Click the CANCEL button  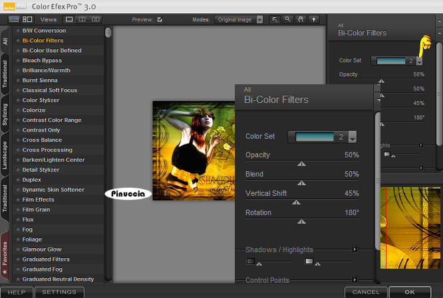366,292
